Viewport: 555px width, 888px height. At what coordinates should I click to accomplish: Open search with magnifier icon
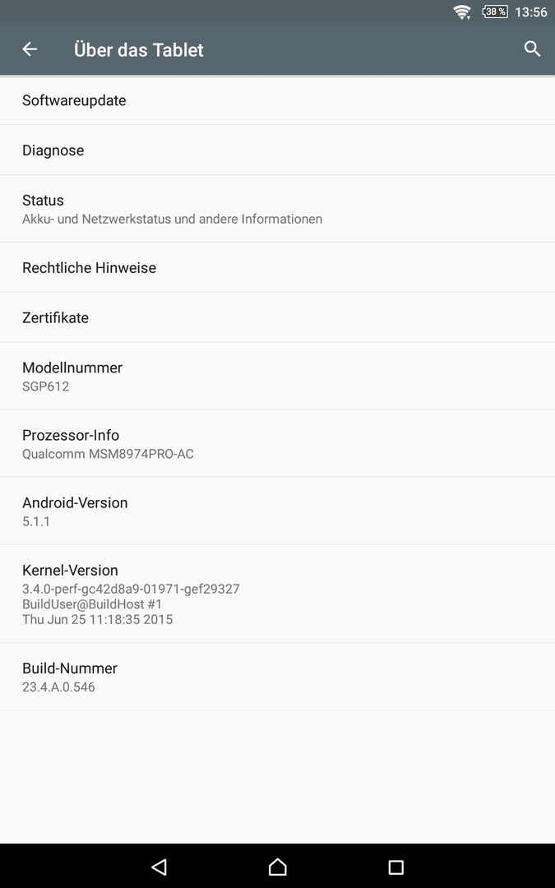click(532, 49)
